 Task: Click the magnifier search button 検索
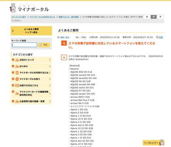(44, 45)
